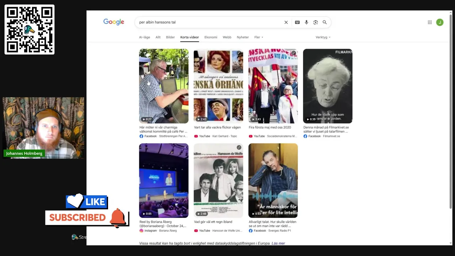455x256 pixels.
Task: Click the Johannes Holmberg webcam feed
Action: (43, 128)
